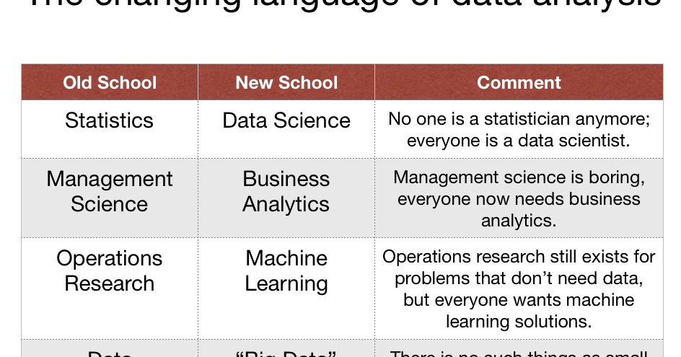Click the 'Comment' column header

519,82
